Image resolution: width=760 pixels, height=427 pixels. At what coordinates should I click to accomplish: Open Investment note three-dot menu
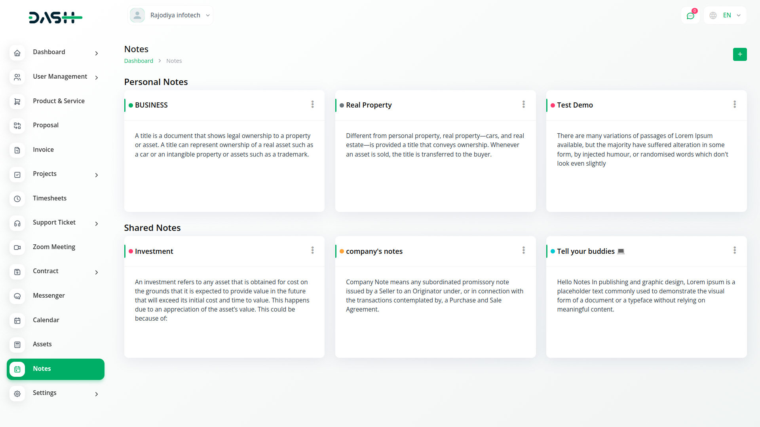point(312,250)
